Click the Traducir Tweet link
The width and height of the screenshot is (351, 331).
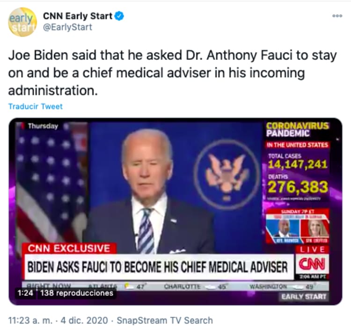point(36,106)
